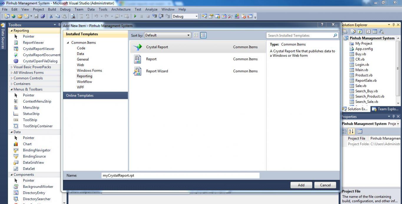
Task: Click the CrystalReportViewer toolbox icon
Action: (16, 49)
